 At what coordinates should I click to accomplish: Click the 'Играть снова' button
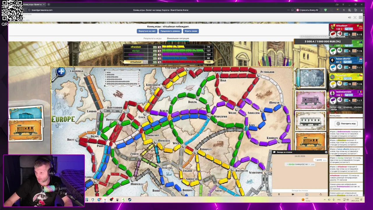(191, 31)
